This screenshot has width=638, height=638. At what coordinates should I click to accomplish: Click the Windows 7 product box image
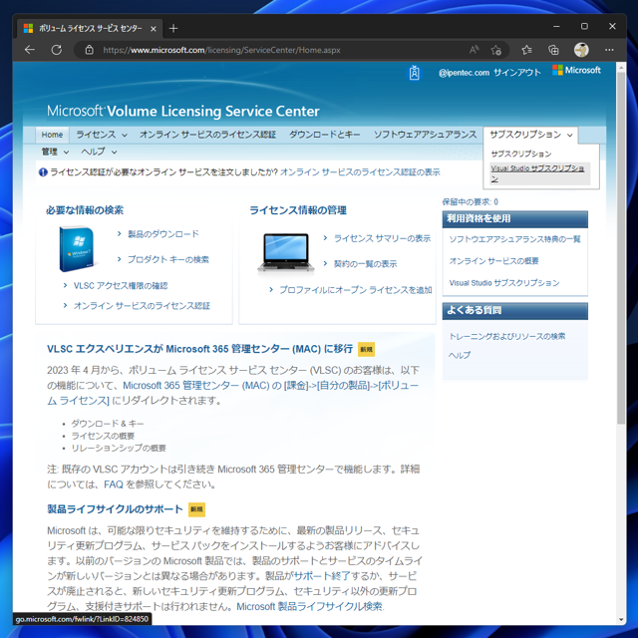77,248
